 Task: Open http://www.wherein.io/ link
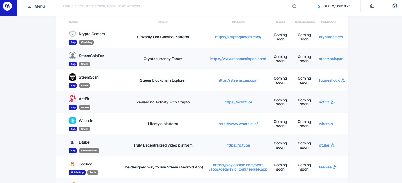238,124
